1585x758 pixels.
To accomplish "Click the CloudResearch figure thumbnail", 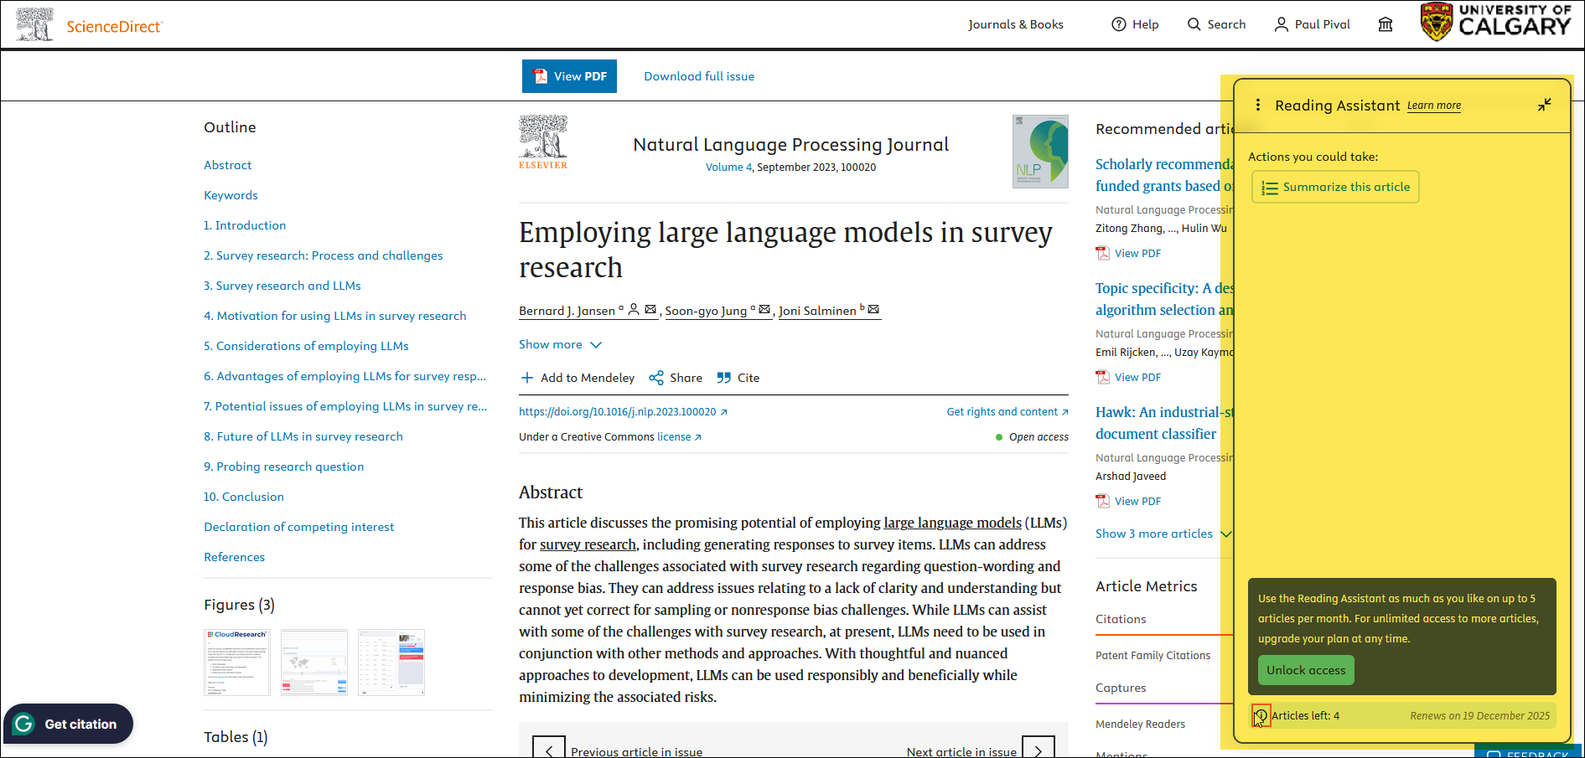I will click(236, 662).
